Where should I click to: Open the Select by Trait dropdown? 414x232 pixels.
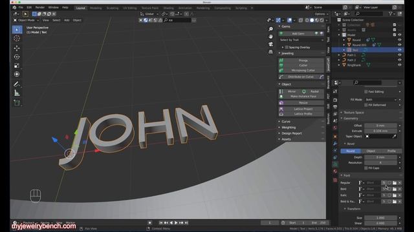click(301, 40)
